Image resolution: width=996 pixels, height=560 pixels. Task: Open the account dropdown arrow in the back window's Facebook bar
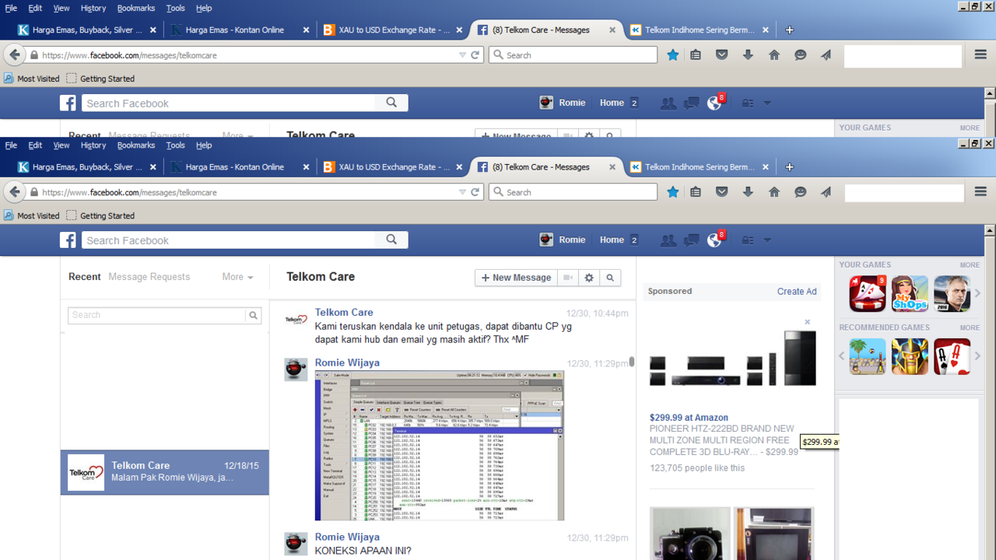767,103
